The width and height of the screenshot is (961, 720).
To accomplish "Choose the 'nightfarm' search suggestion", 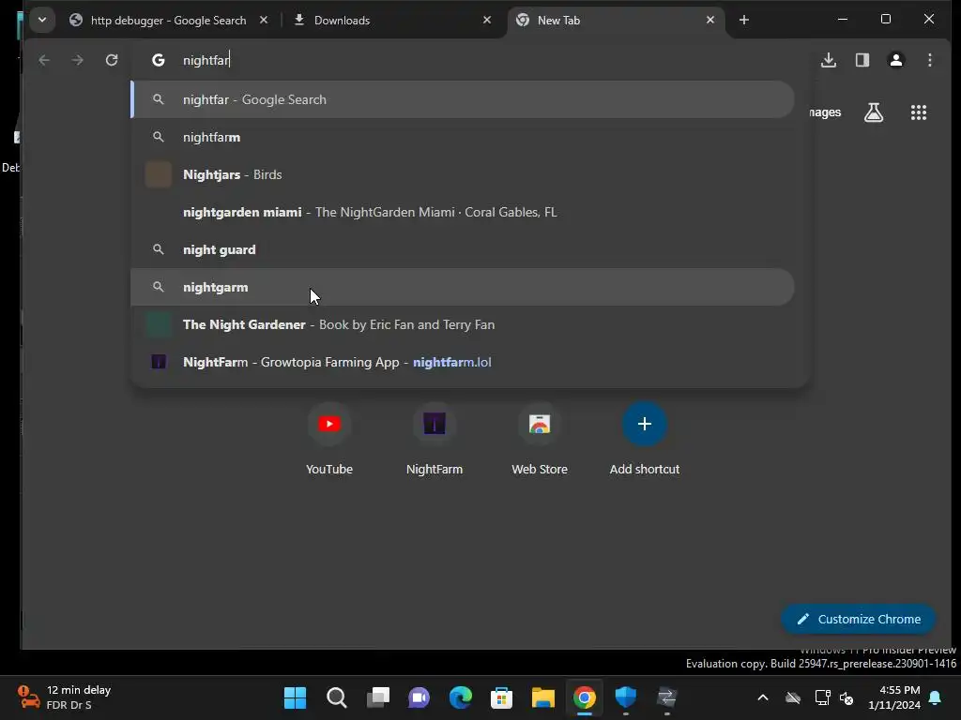I will pos(463,137).
